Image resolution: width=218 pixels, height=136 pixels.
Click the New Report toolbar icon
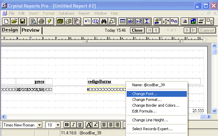click(x=6, y=21)
